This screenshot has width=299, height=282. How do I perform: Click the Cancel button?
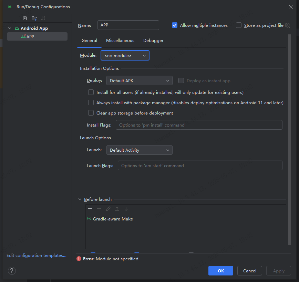point(250,271)
